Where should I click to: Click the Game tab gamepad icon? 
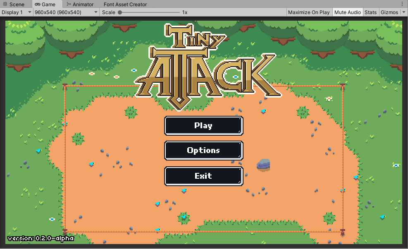coord(38,4)
